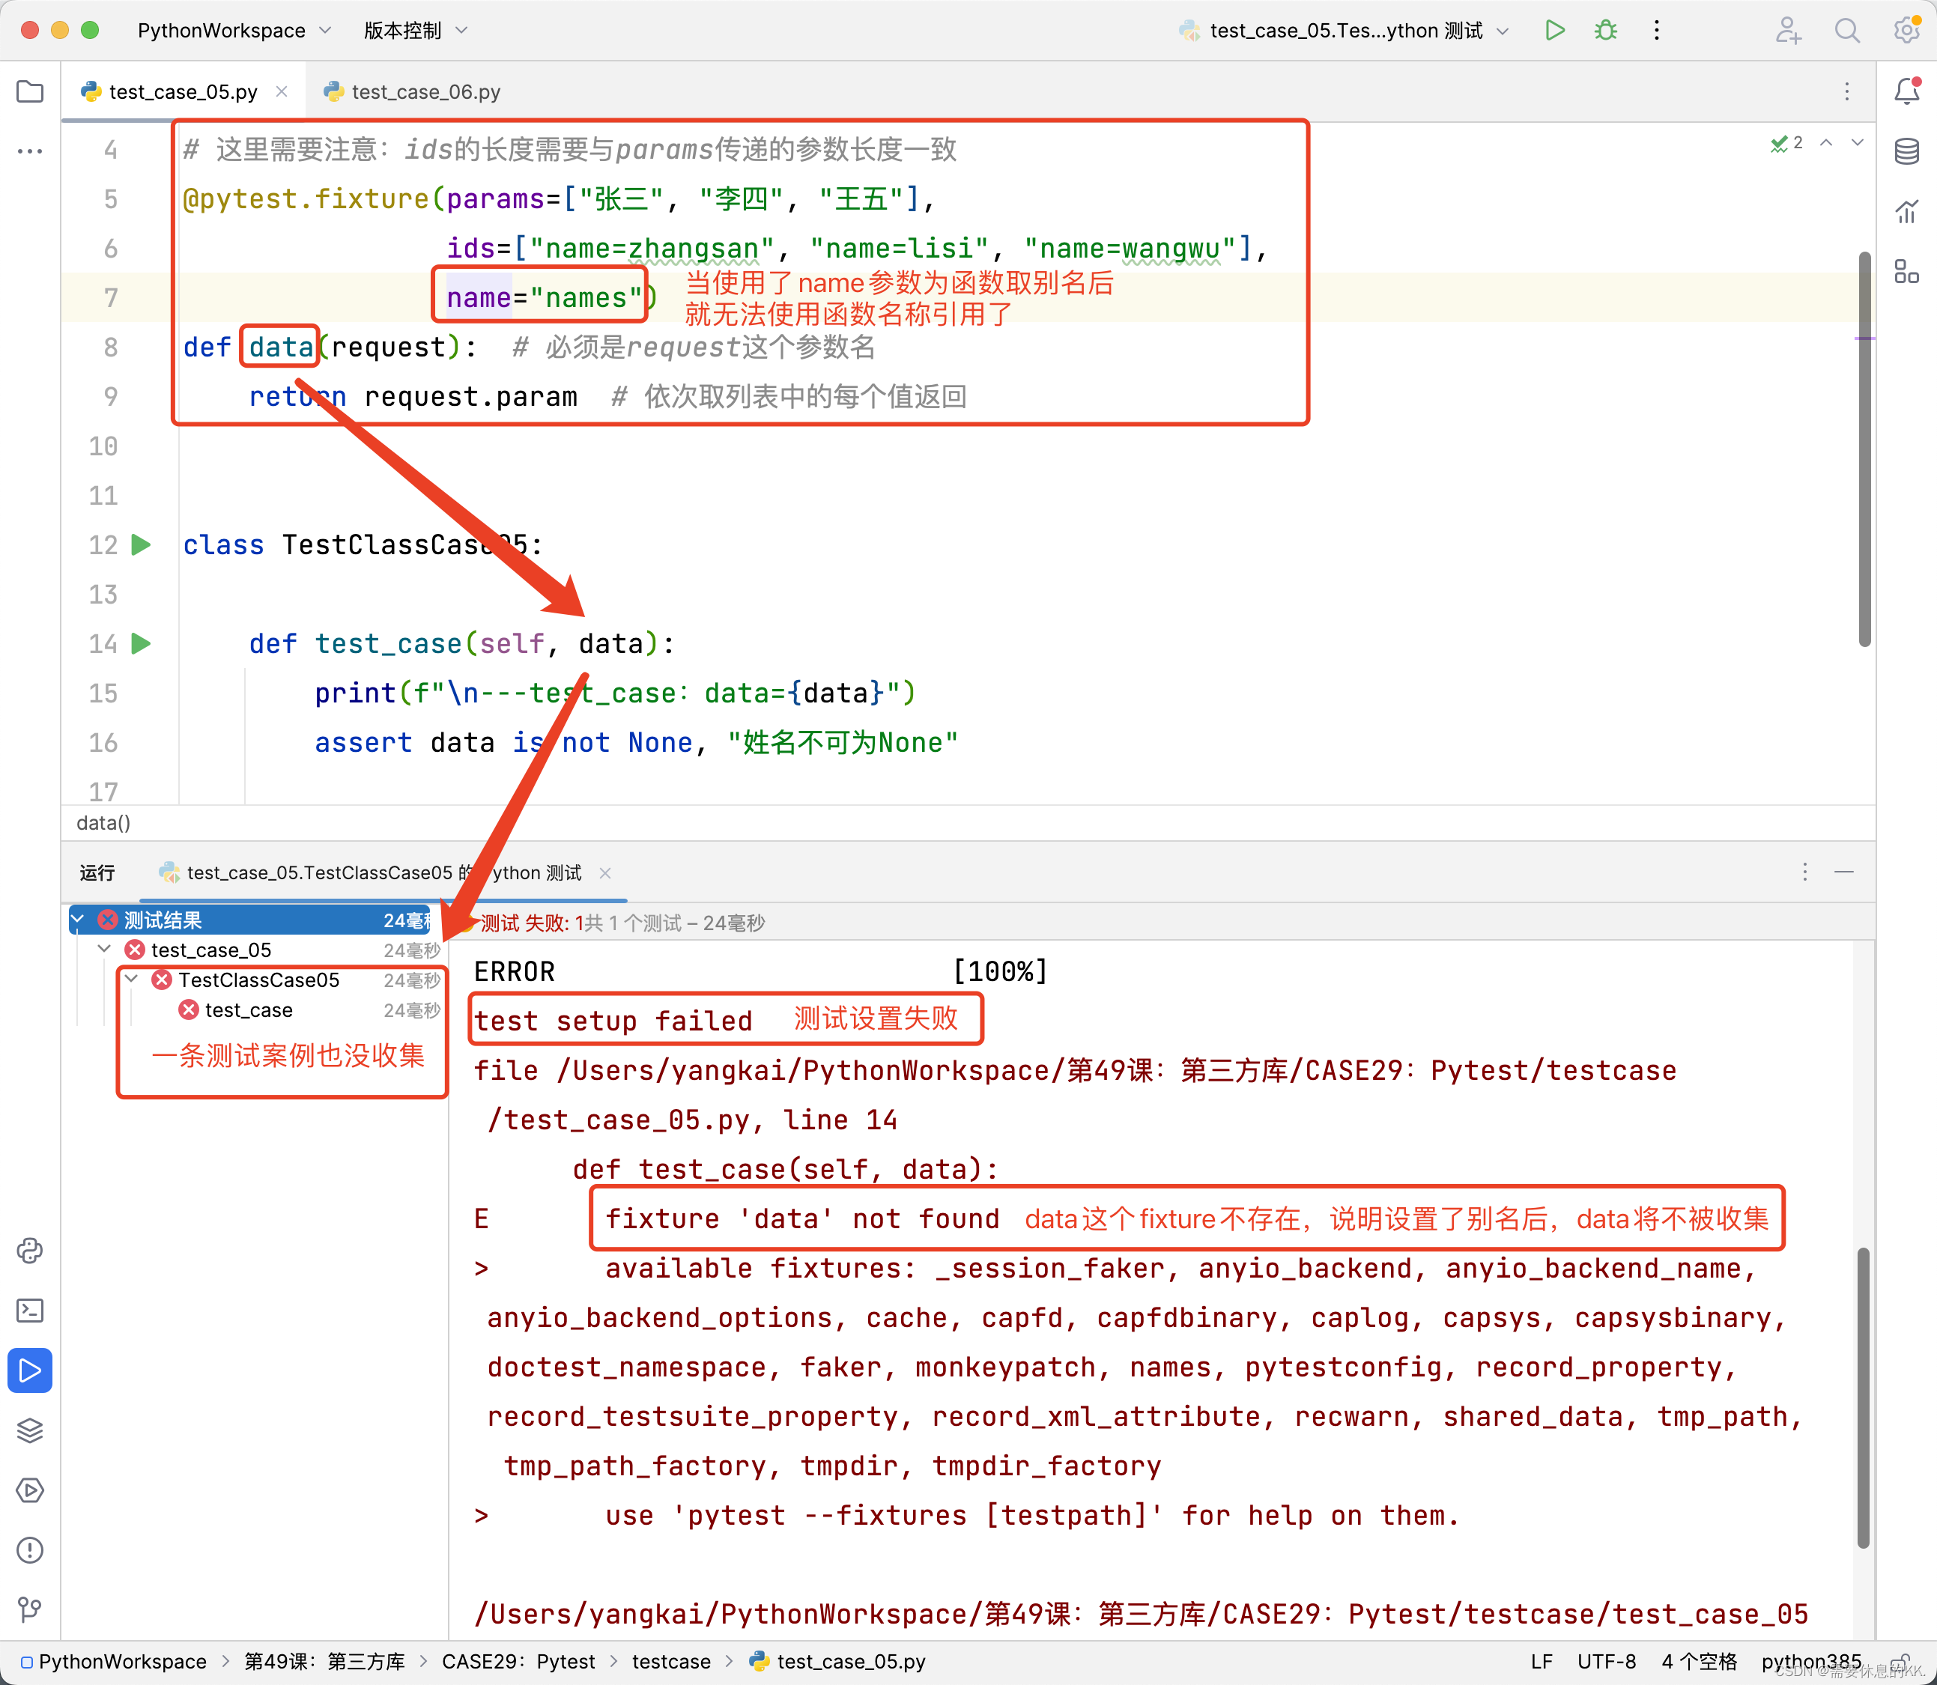Open Python Console tool window

click(30, 1251)
